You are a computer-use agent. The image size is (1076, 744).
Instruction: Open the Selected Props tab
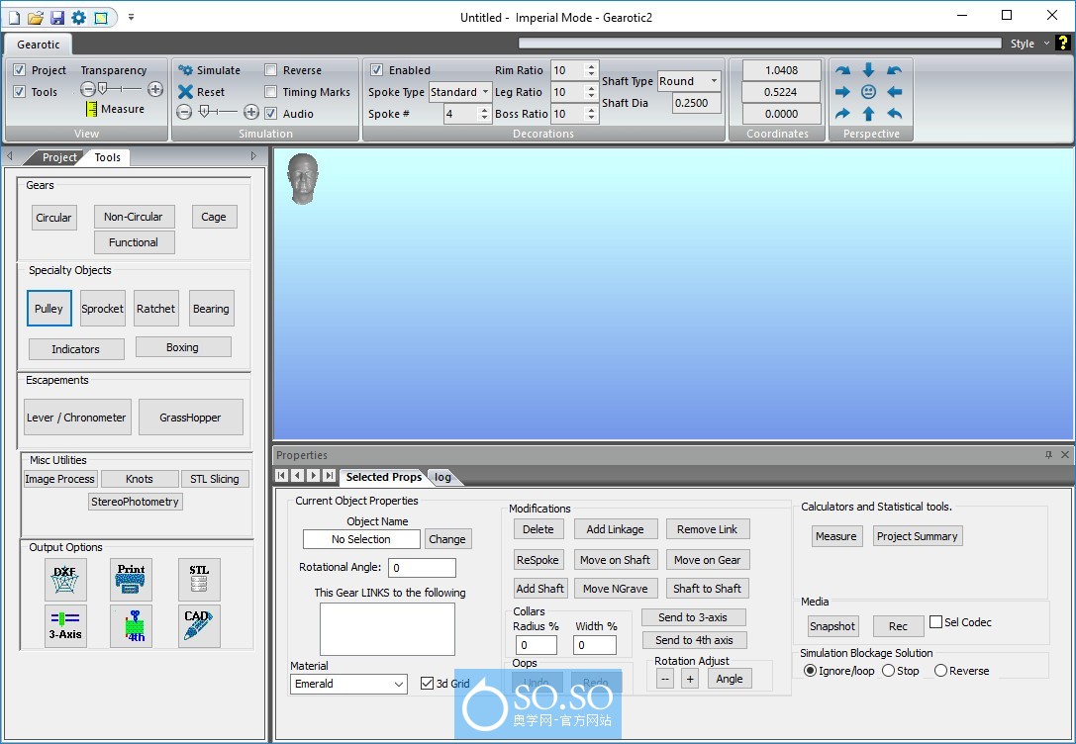[384, 477]
